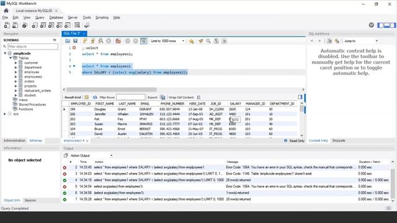Image resolution: width=397 pixels, height=223 pixels.
Task: Beautify the SQL query broom icon
Action: 201,41
